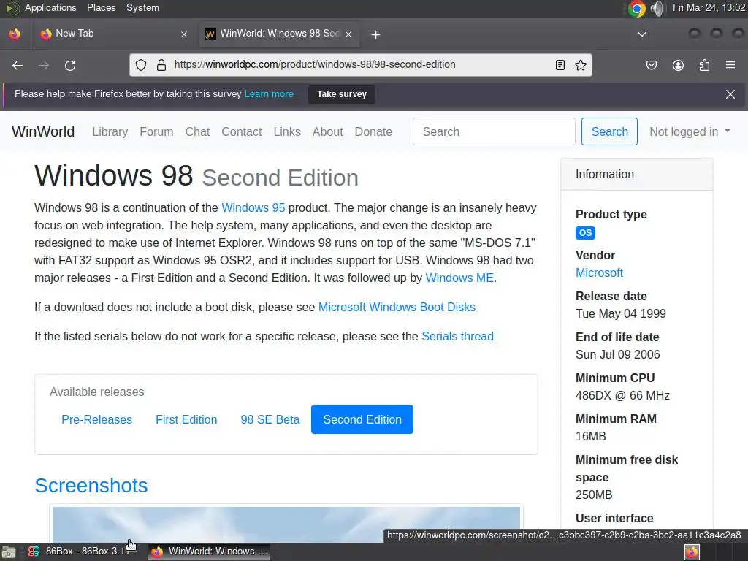Open the Donate nav link
Image resolution: width=748 pixels, height=561 pixels.
(x=373, y=131)
